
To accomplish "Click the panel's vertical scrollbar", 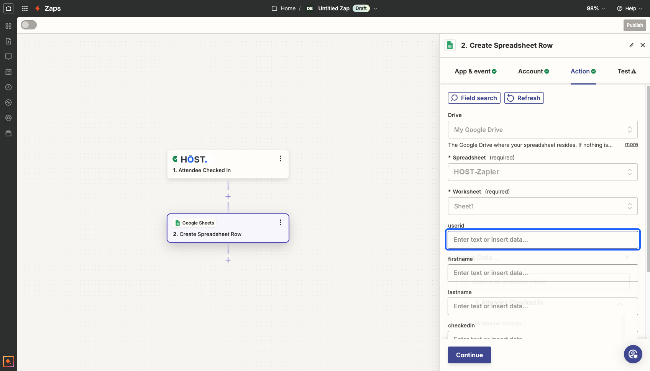I will pyautogui.click(x=648, y=179).
